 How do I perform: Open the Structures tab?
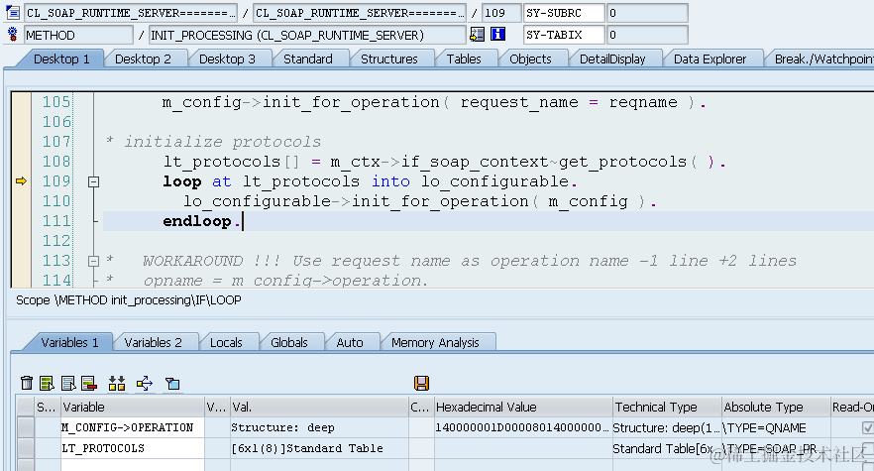pos(389,59)
